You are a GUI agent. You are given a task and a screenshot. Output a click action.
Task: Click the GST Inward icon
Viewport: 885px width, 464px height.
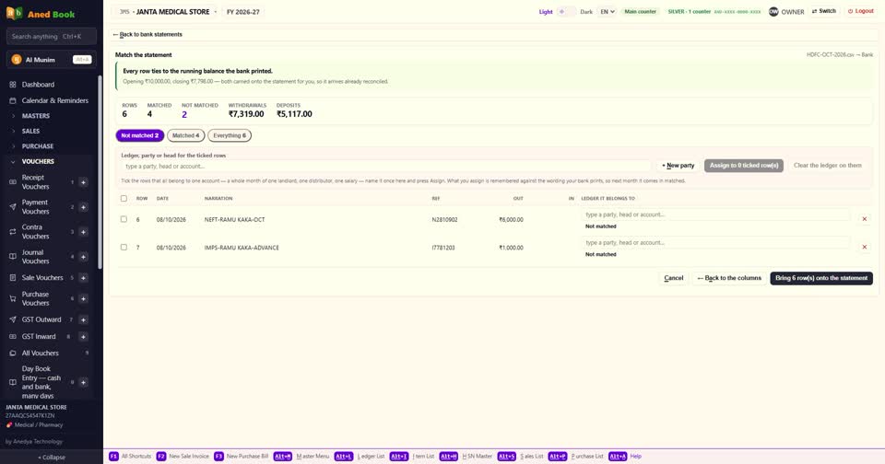[12, 337]
